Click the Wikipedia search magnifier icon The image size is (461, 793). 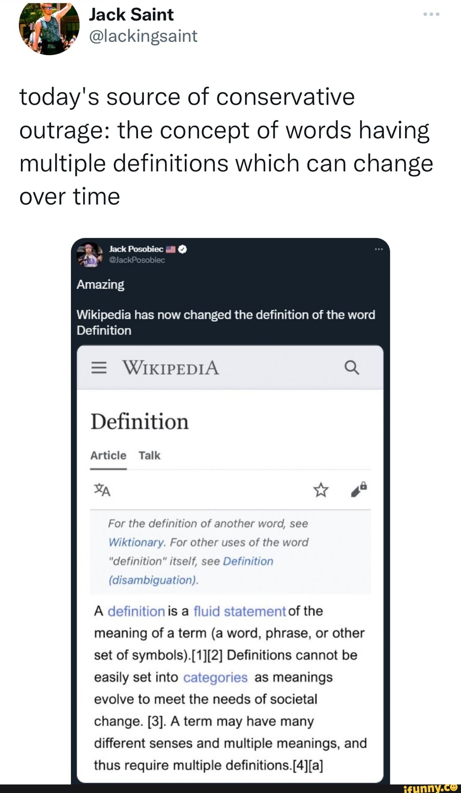tap(351, 367)
